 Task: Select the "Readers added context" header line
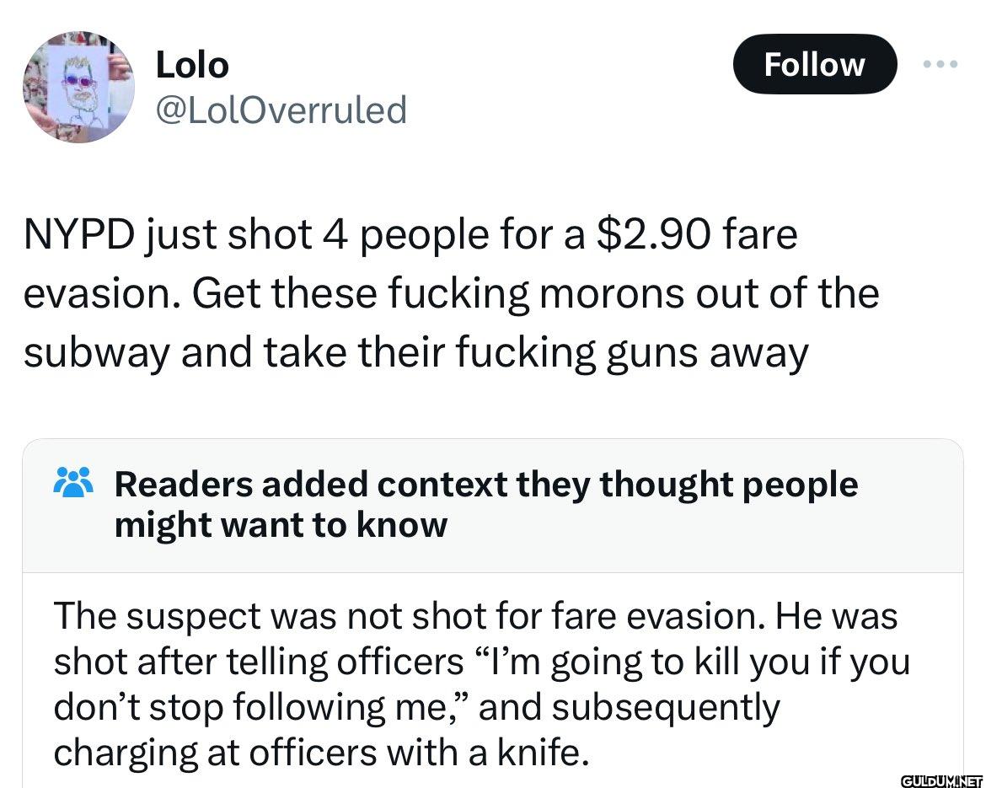485,485
